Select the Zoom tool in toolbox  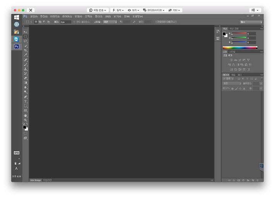26,120
